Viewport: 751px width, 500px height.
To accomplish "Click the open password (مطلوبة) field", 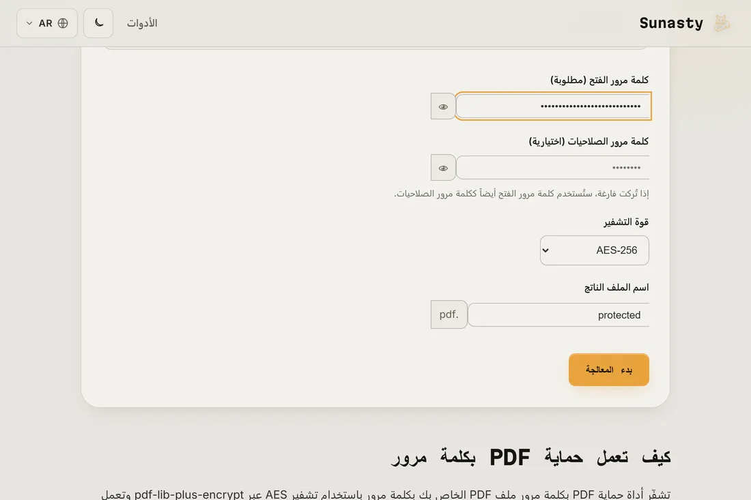I will click(553, 106).
